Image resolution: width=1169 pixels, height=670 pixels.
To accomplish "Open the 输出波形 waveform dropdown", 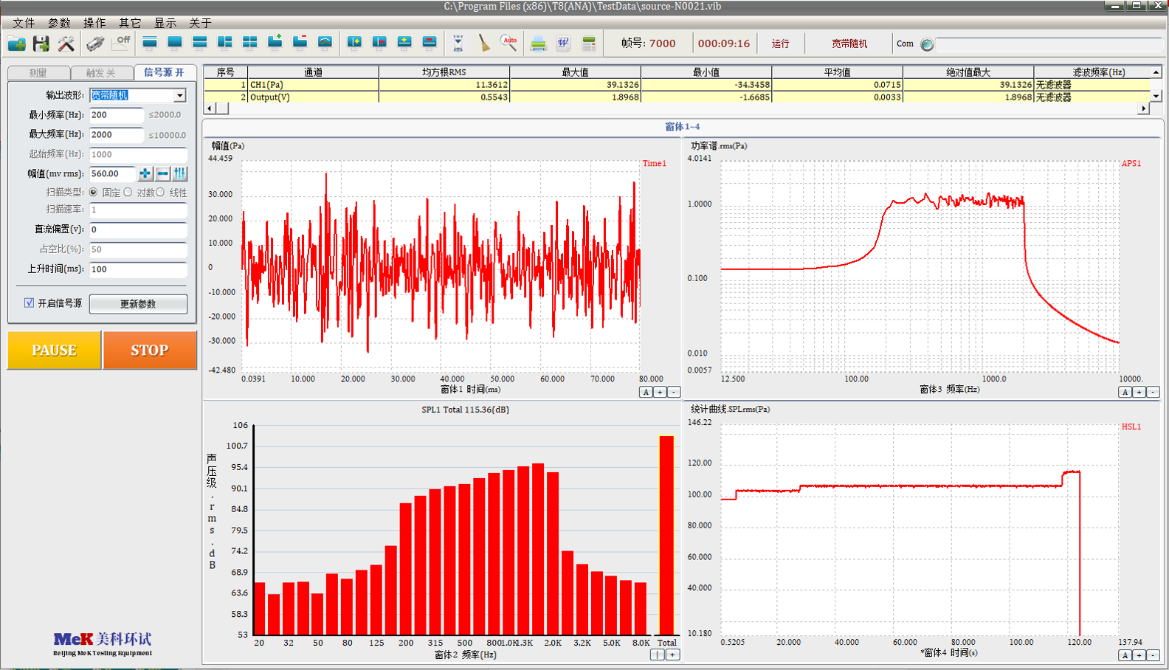I will point(180,95).
